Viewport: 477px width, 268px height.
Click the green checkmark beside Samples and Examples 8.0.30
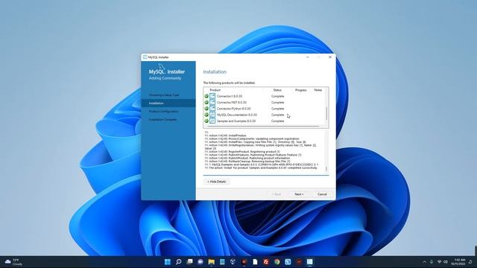[206, 121]
